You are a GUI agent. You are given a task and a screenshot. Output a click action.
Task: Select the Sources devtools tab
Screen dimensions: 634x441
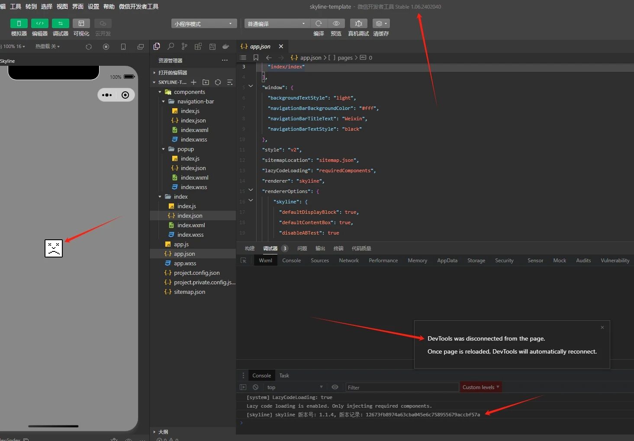point(320,261)
